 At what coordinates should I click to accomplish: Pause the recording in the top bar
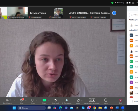[127, 3]
